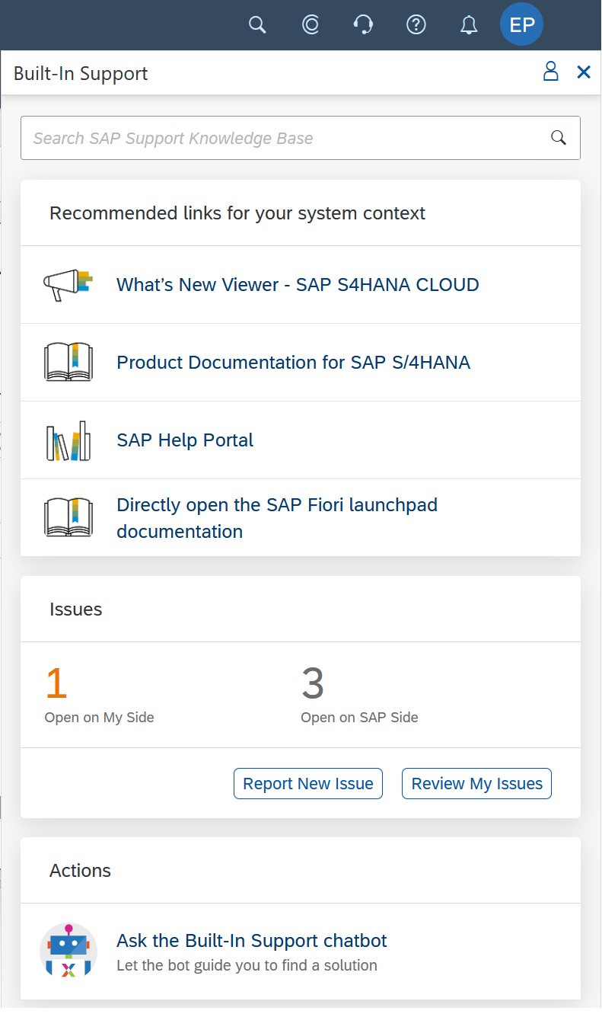Select the count 3 of SAP-side issues
The image size is (602, 1030).
point(313,683)
